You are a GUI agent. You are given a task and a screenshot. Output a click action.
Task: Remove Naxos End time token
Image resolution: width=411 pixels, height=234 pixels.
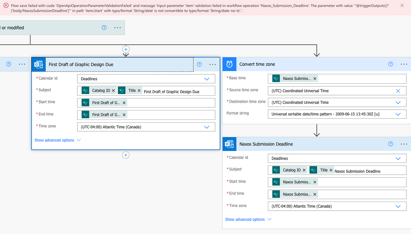click(x=315, y=194)
